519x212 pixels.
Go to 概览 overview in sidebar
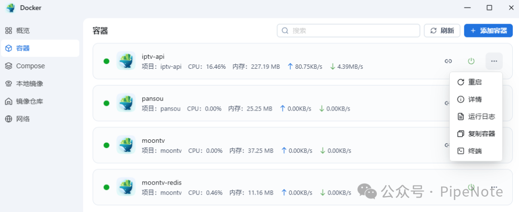[x=23, y=31]
